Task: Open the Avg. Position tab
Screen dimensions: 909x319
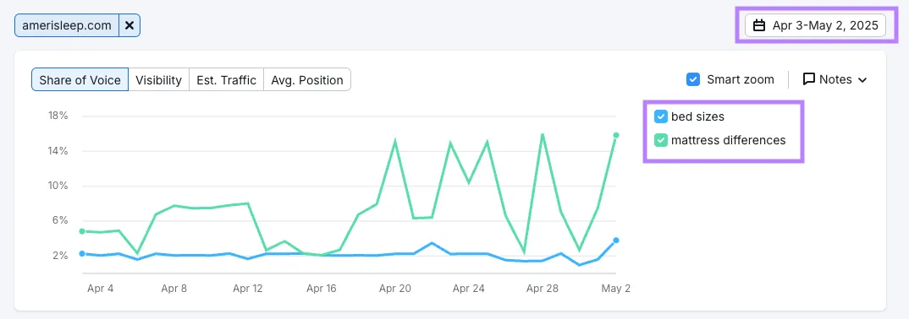Action: [x=307, y=79]
